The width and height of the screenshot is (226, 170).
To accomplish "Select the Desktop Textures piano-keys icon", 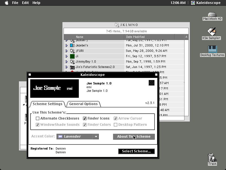I will (x=212, y=49).
